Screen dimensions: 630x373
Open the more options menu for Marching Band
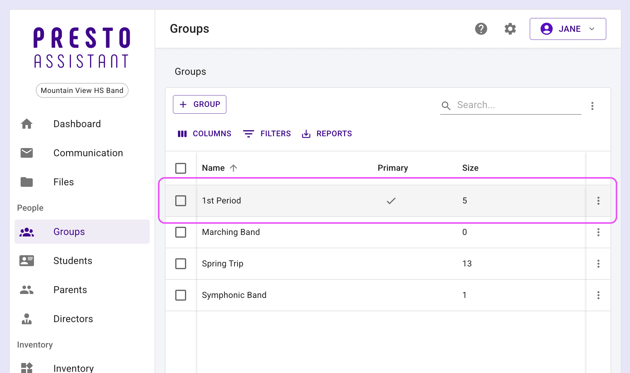pos(598,232)
